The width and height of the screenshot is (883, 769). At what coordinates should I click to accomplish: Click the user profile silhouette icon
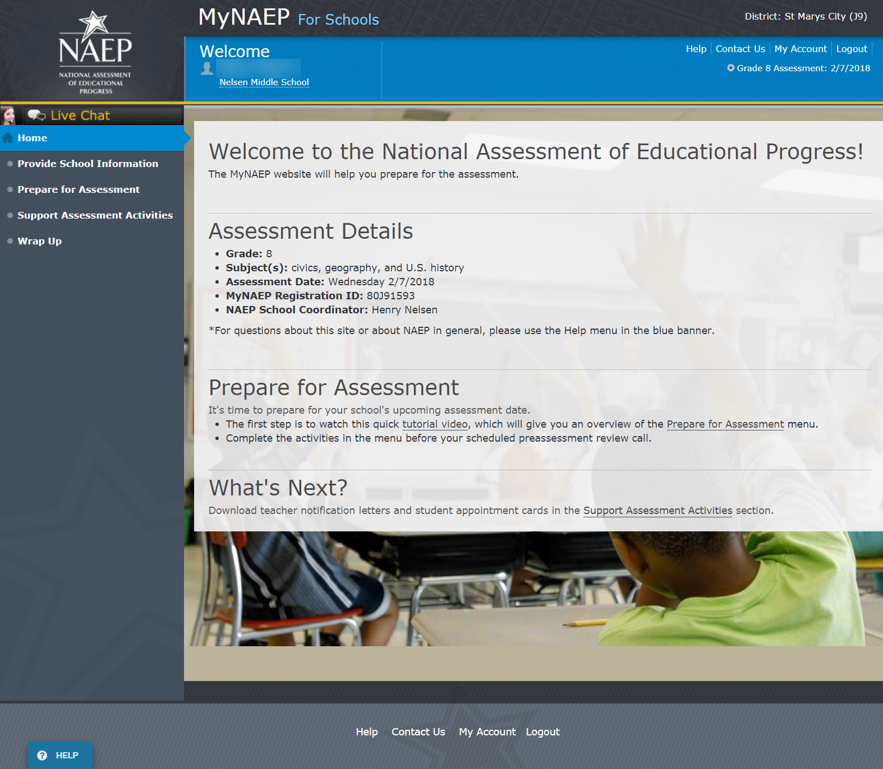207,68
